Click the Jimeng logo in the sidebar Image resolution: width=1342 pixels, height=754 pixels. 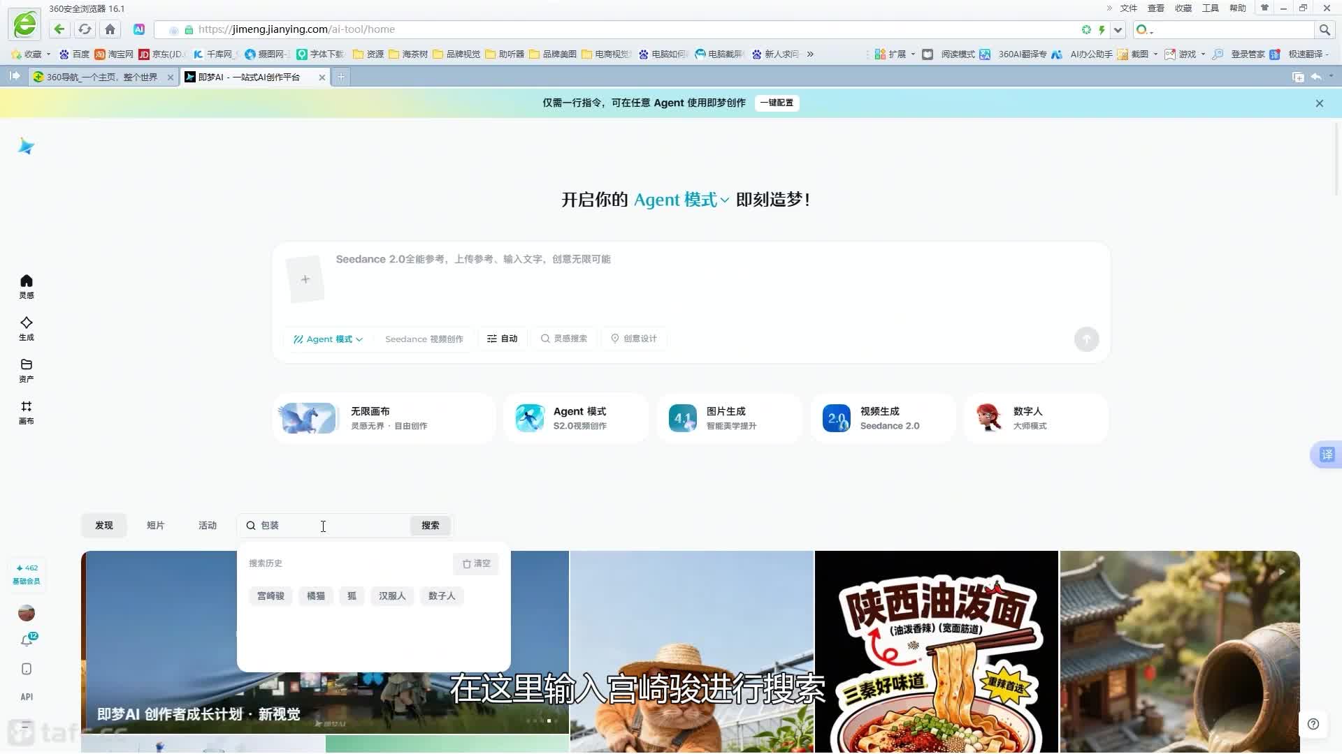27,146
